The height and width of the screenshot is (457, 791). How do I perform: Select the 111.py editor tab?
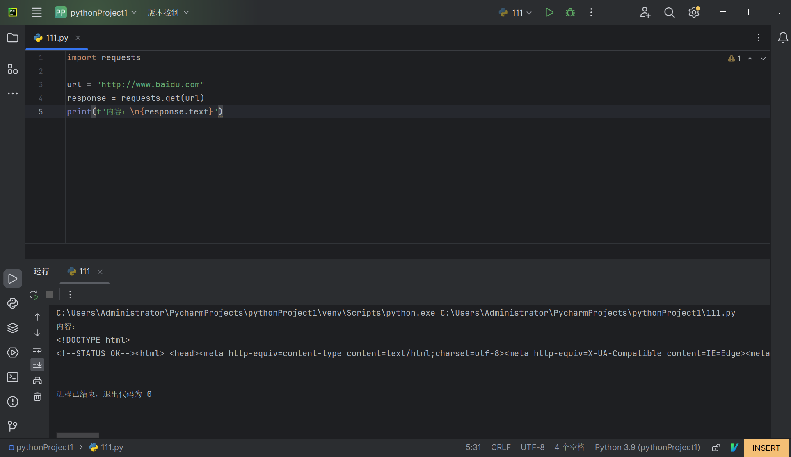[57, 38]
